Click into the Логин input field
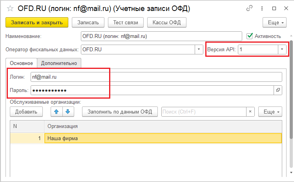The width and height of the screenshot is (294, 182). click(x=156, y=77)
